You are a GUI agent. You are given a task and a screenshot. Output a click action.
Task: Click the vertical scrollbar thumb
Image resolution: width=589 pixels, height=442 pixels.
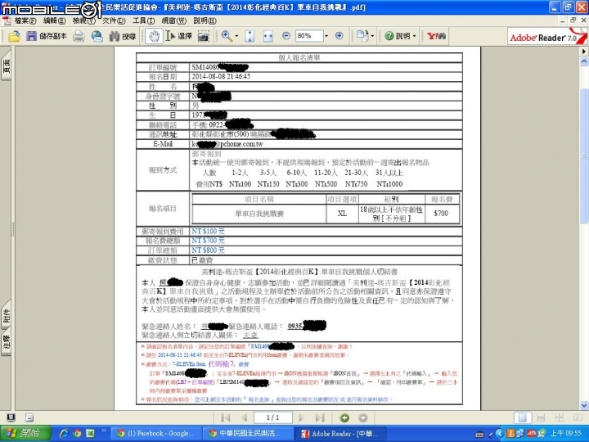coord(584,156)
